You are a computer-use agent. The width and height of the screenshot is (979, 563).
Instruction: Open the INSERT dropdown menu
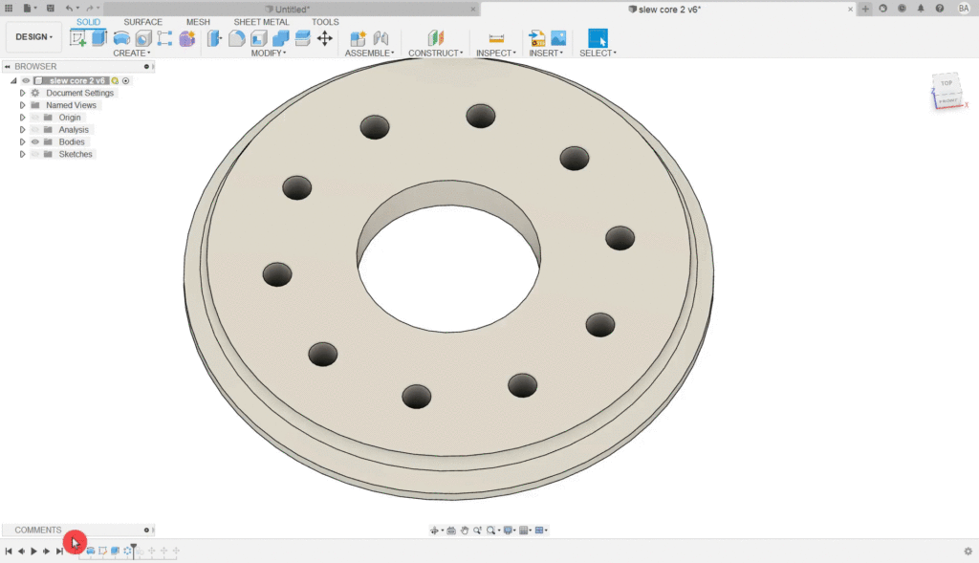546,54
